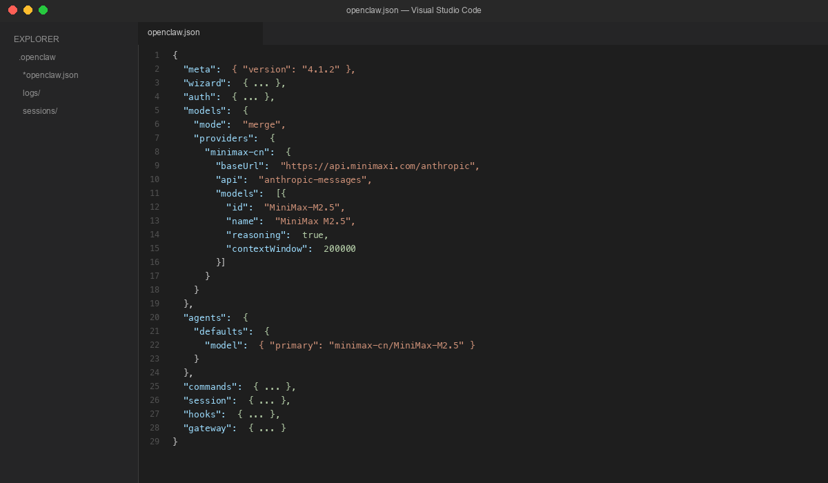Click the "anthropic-messages" value

pyautogui.click(x=313, y=179)
